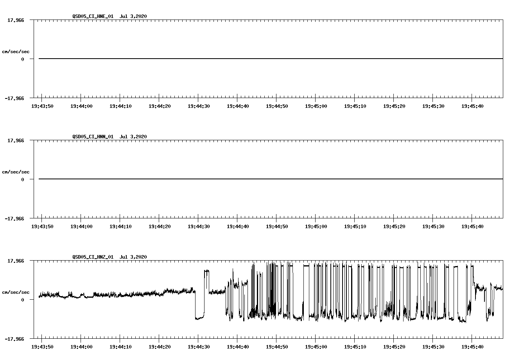Click cm/sec/sec unit label on HNN plot
Image resolution: width=531 pixels, height=361 pixels.
click(16, 172)
